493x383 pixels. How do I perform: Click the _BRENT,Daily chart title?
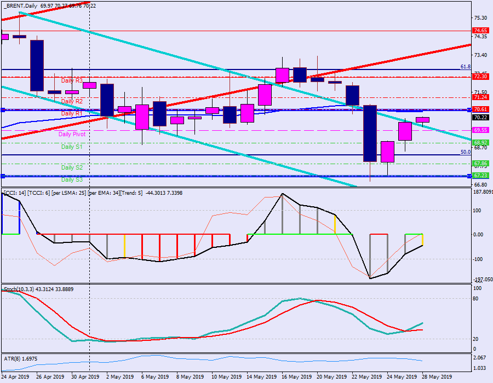[21, 5]
